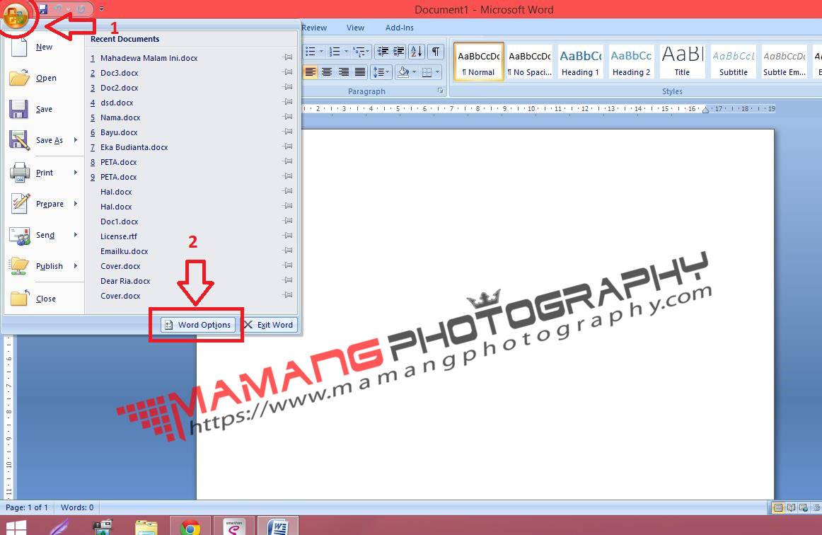This screenshot has width=822, height=535.
Task: Apply the Heading 1 style
Action: point(580,62)
